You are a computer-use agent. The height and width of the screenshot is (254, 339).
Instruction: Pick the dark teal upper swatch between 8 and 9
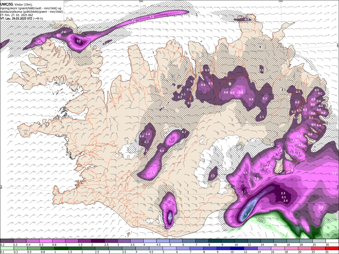pos(215,241)
